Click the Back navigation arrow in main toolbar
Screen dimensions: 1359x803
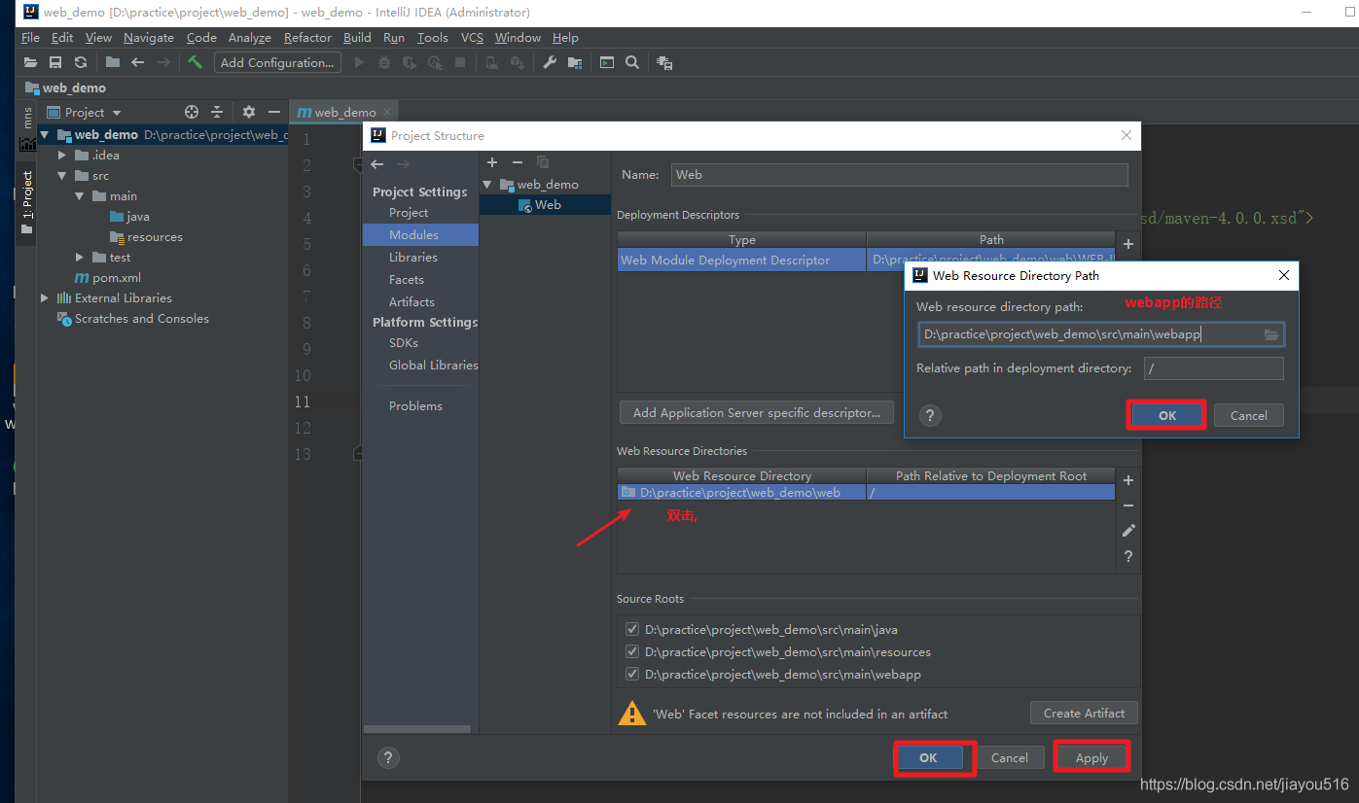138,62
